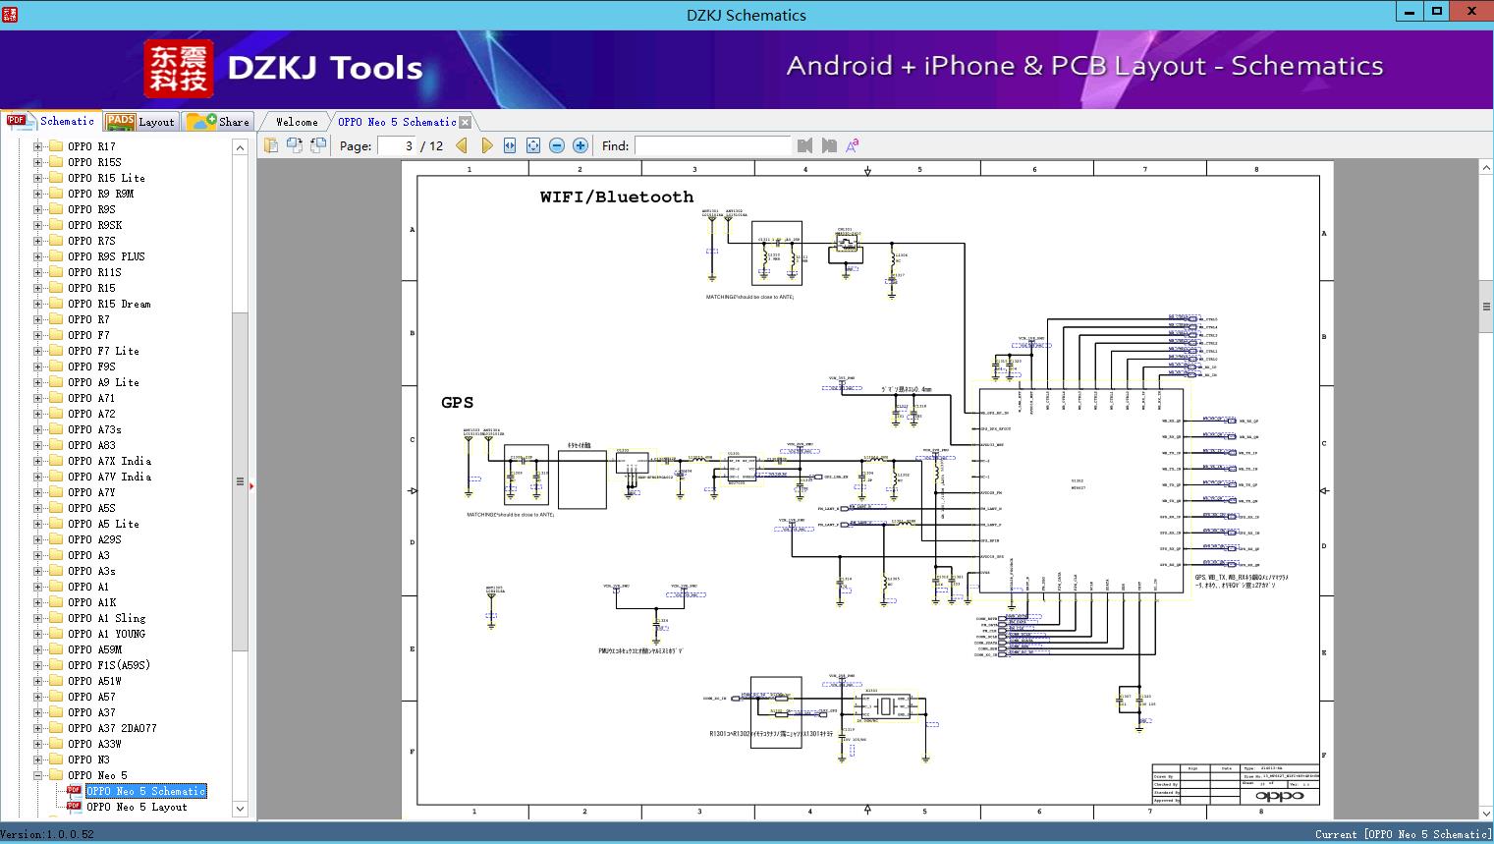Click folder icon of OPPO A83
This screenshot has width=1494, height=844.
[x=56, y=445]
